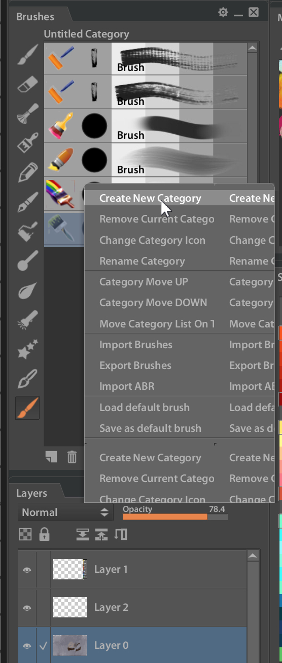Hide Layer 2 using its eye icon

click(x=27, y=608)
